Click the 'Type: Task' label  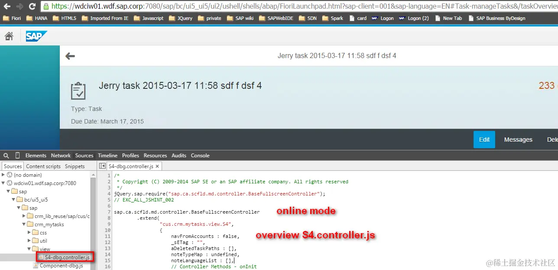click(x=87, y=109)
